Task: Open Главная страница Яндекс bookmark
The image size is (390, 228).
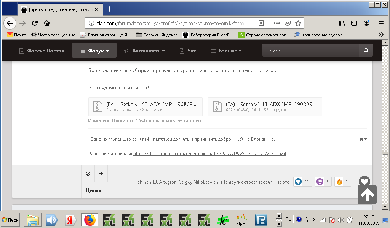Action: [x=105, y=35]
